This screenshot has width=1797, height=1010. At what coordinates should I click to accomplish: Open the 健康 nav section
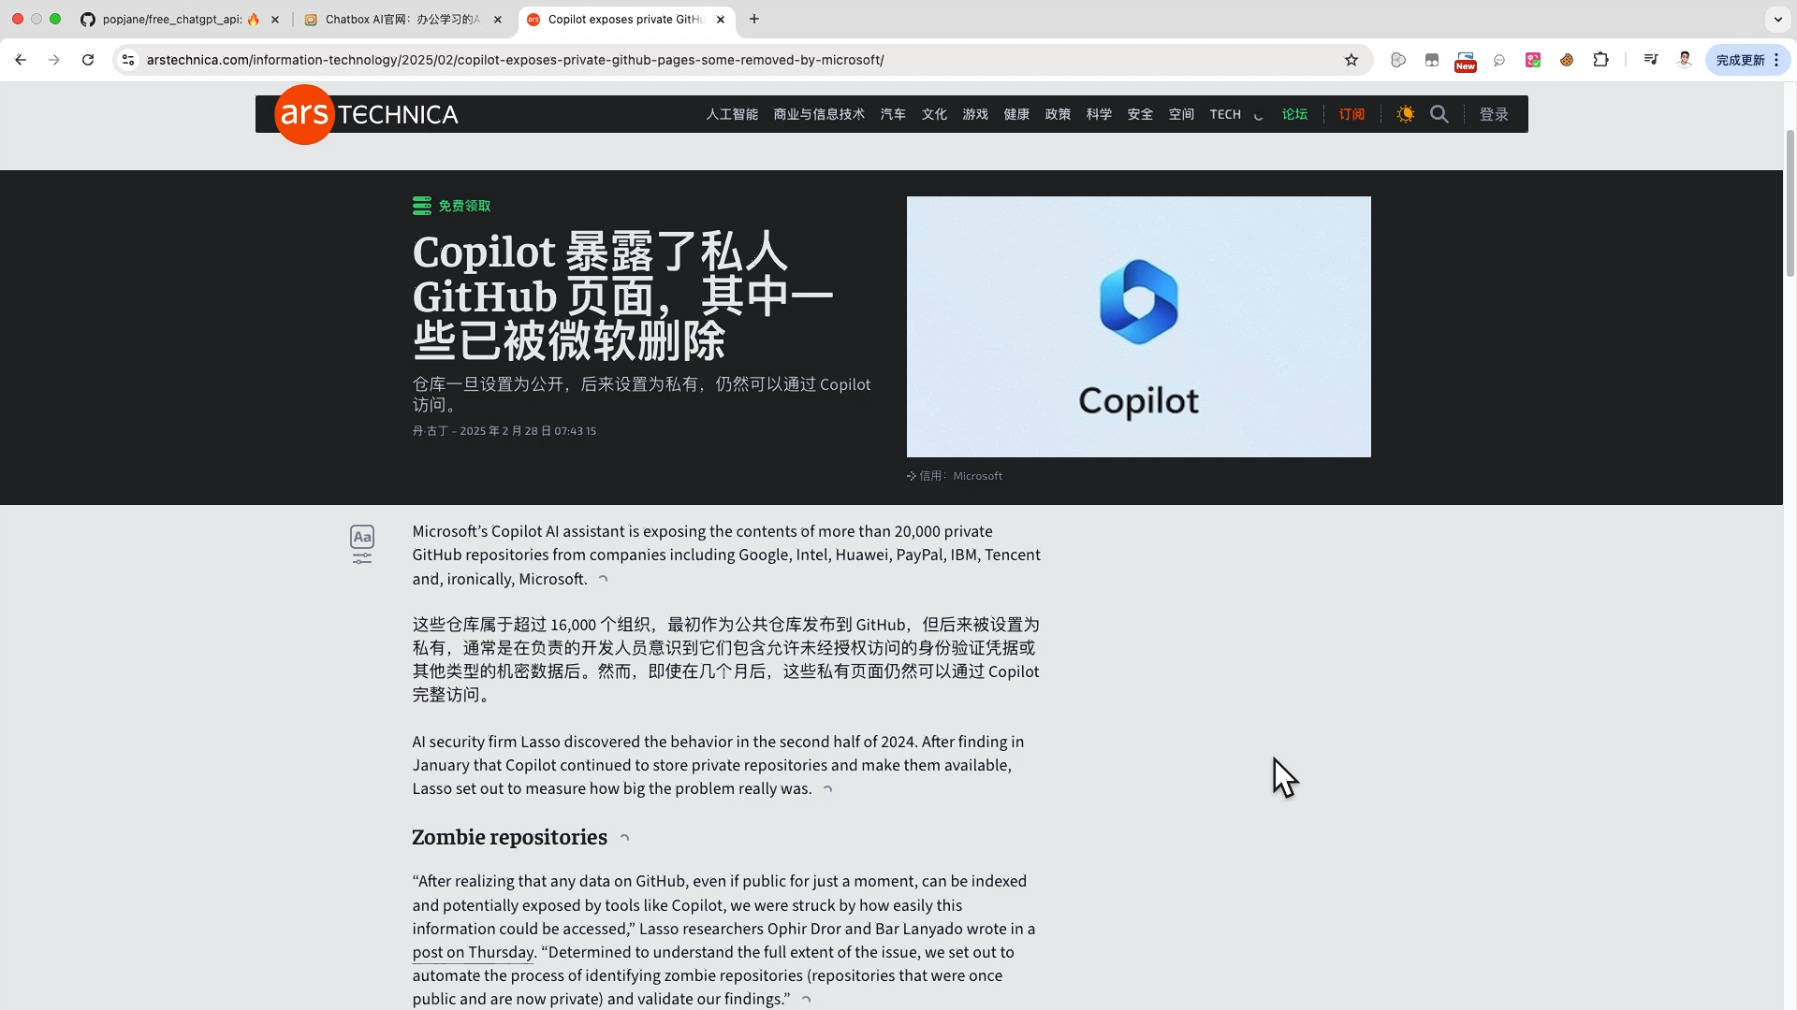1016,114
